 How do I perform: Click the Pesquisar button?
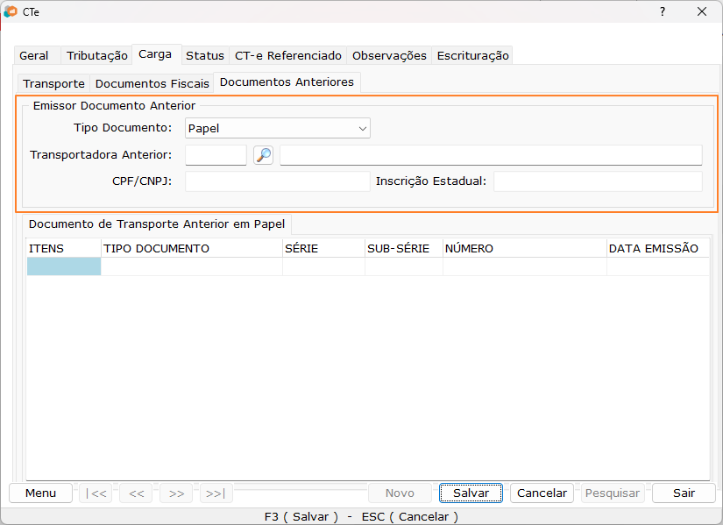tap(613, 493)
